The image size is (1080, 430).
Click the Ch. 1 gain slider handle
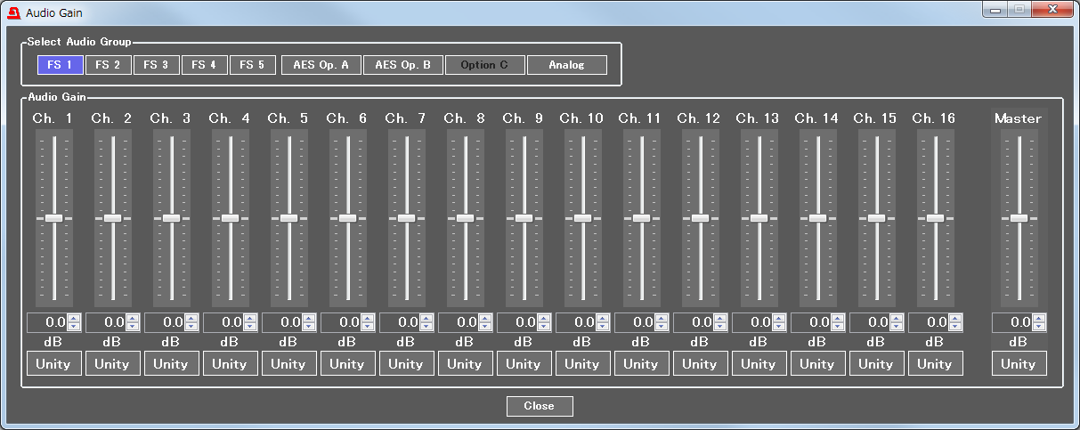click(53, 218)
